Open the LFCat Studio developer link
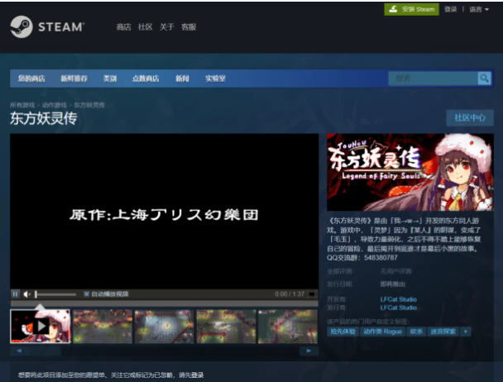The height and width of the screenshot is (382, 503). 399,299
